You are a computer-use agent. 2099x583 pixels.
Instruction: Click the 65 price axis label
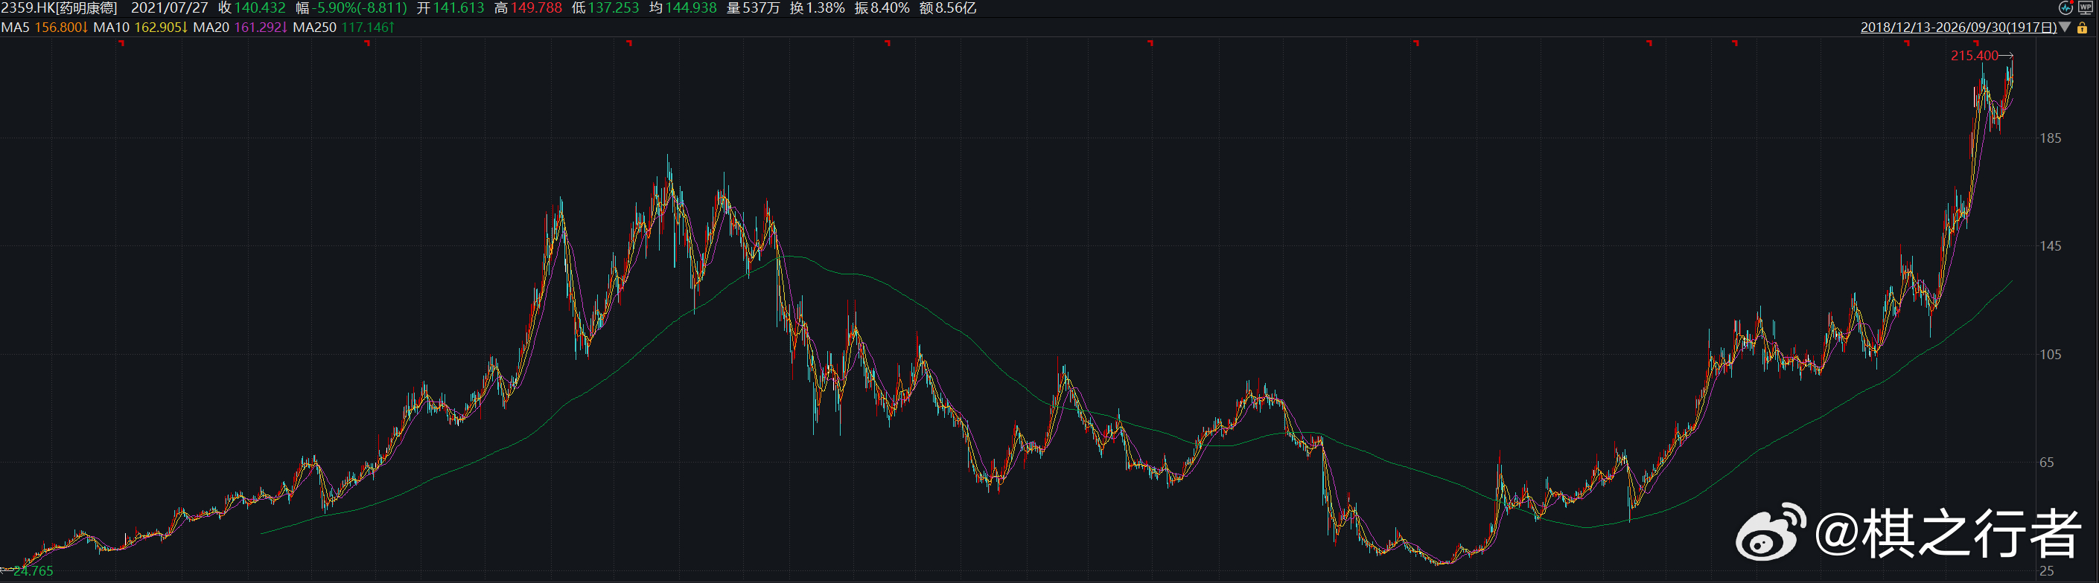pos(2046,463)
